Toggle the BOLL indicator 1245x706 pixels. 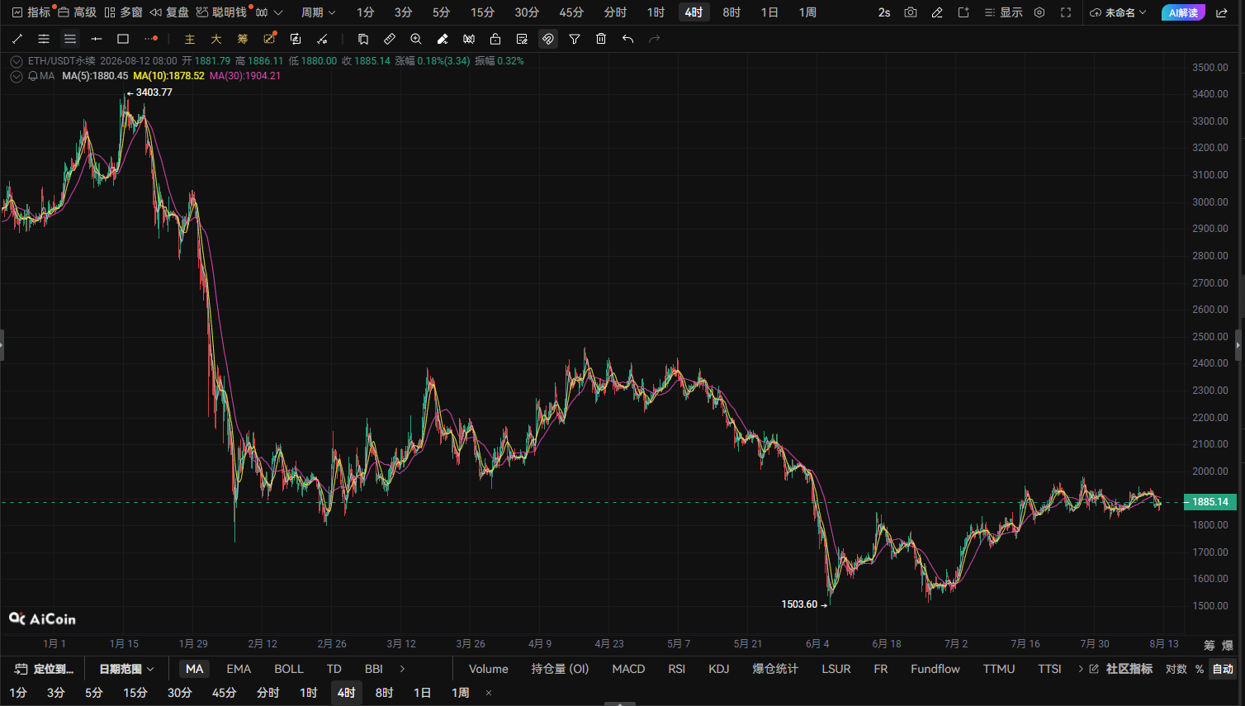point(289,669)
